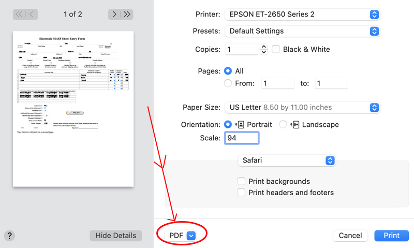The width and height of the screenshot is (414, 248).
Task: Toggle Print headers and footers
Action: coord(241,193)
